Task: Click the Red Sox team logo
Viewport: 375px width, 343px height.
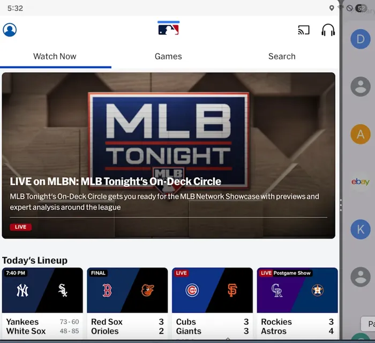Action: pyautogui.click(x=107, y=290)
